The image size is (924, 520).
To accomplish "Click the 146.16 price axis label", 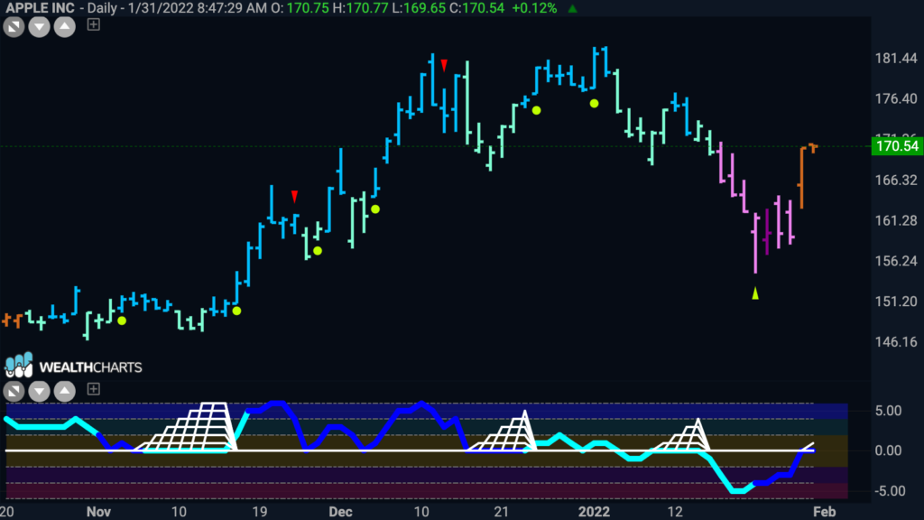I will coord(896,342).
